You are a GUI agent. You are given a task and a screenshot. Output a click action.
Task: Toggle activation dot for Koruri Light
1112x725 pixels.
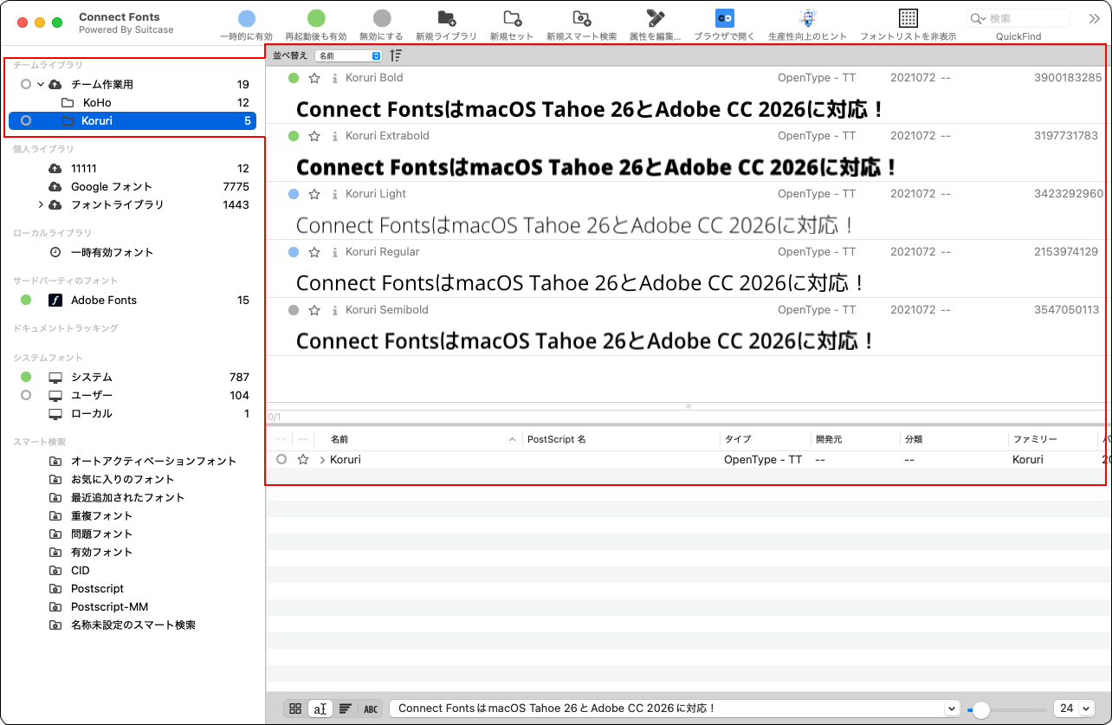pyautogui.click(x=294, y=194)
